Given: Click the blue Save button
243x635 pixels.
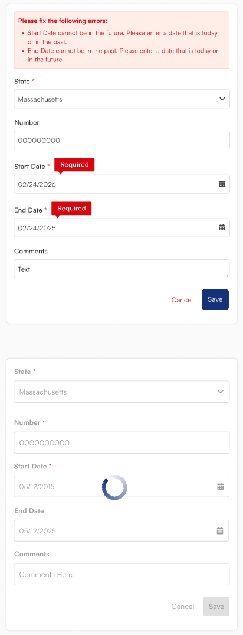Looking at the screenshot, I should [215, 299].
